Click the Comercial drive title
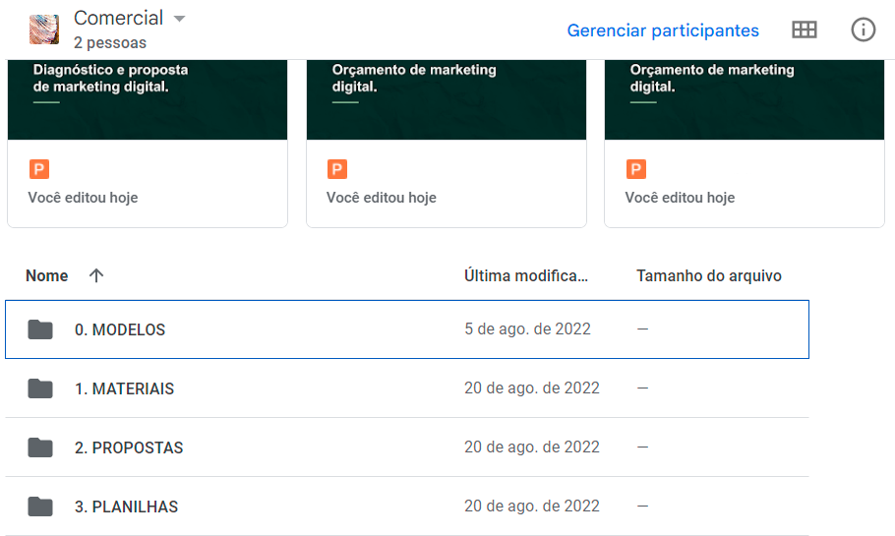Screen dimensions: 895x536 119,18
